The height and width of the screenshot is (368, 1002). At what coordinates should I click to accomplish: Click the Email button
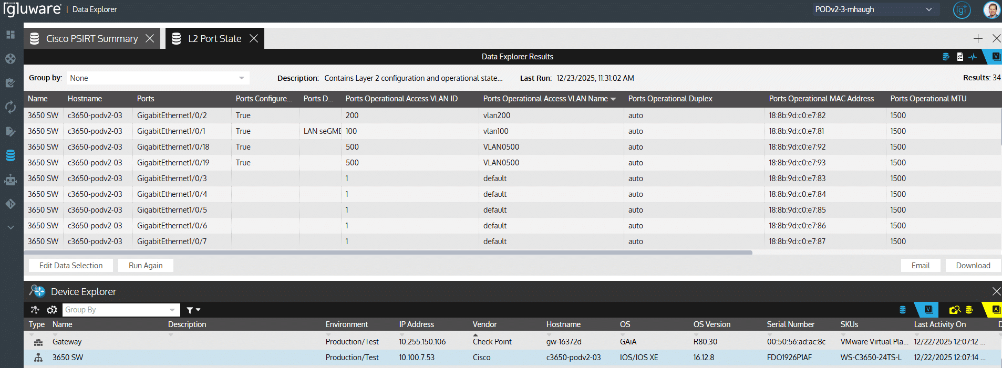tap(921, 266)
